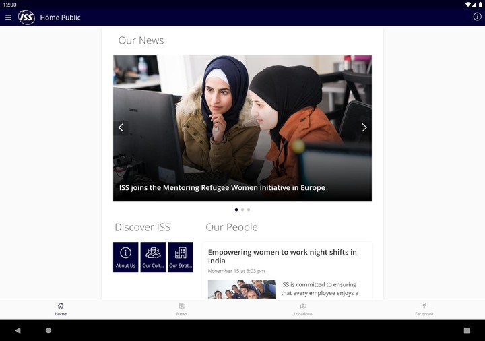Open the Facebook tab
The height and width of the screenshot is (341, 485).
(424, 309)
